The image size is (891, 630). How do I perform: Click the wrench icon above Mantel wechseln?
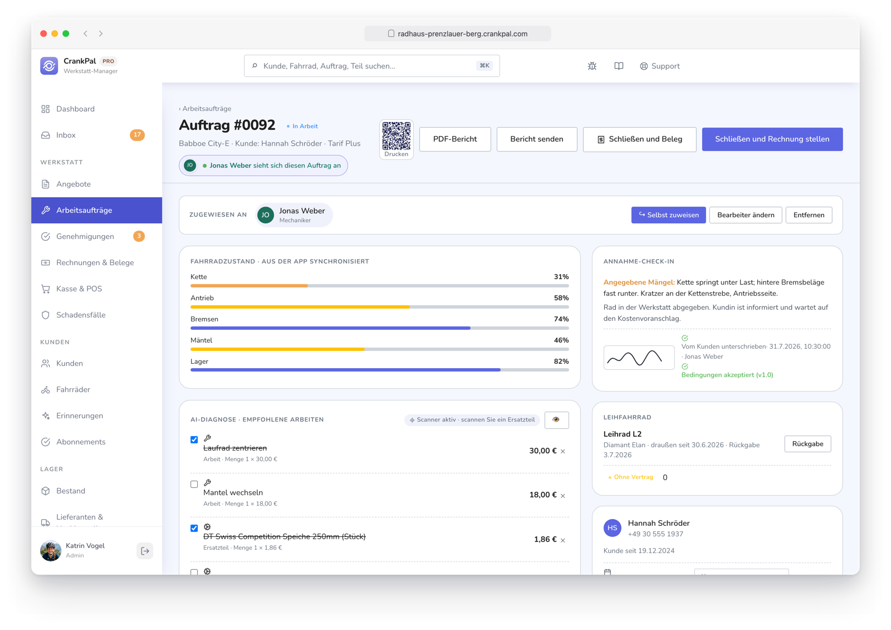click(207, 483)
